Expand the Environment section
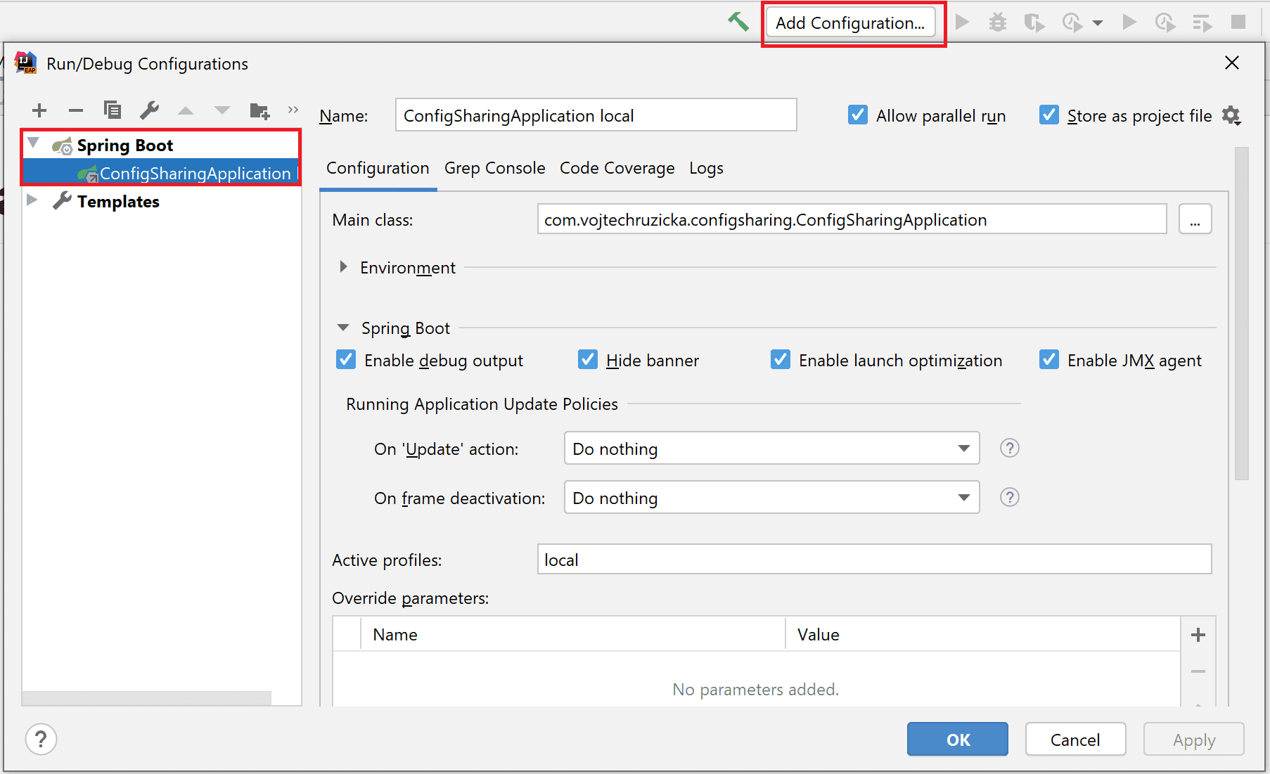The height and width of the screenshot is (774, 1270). click(343, 267)
